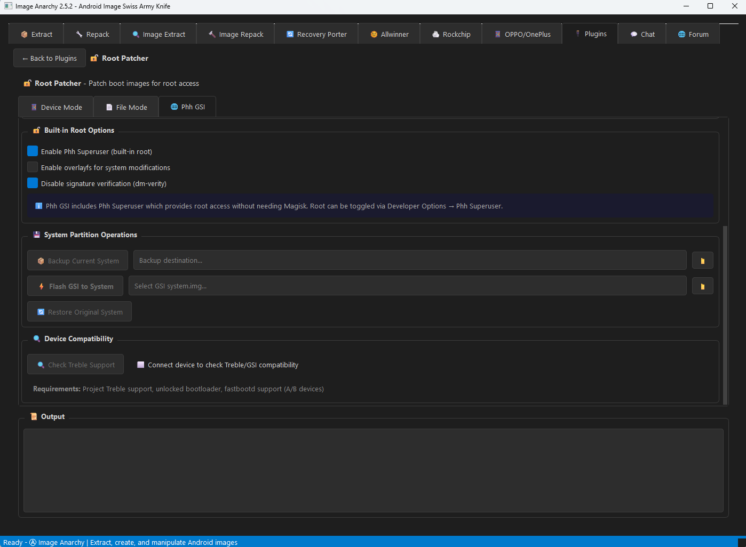Click the Back to Plugins button

(49, 58)
